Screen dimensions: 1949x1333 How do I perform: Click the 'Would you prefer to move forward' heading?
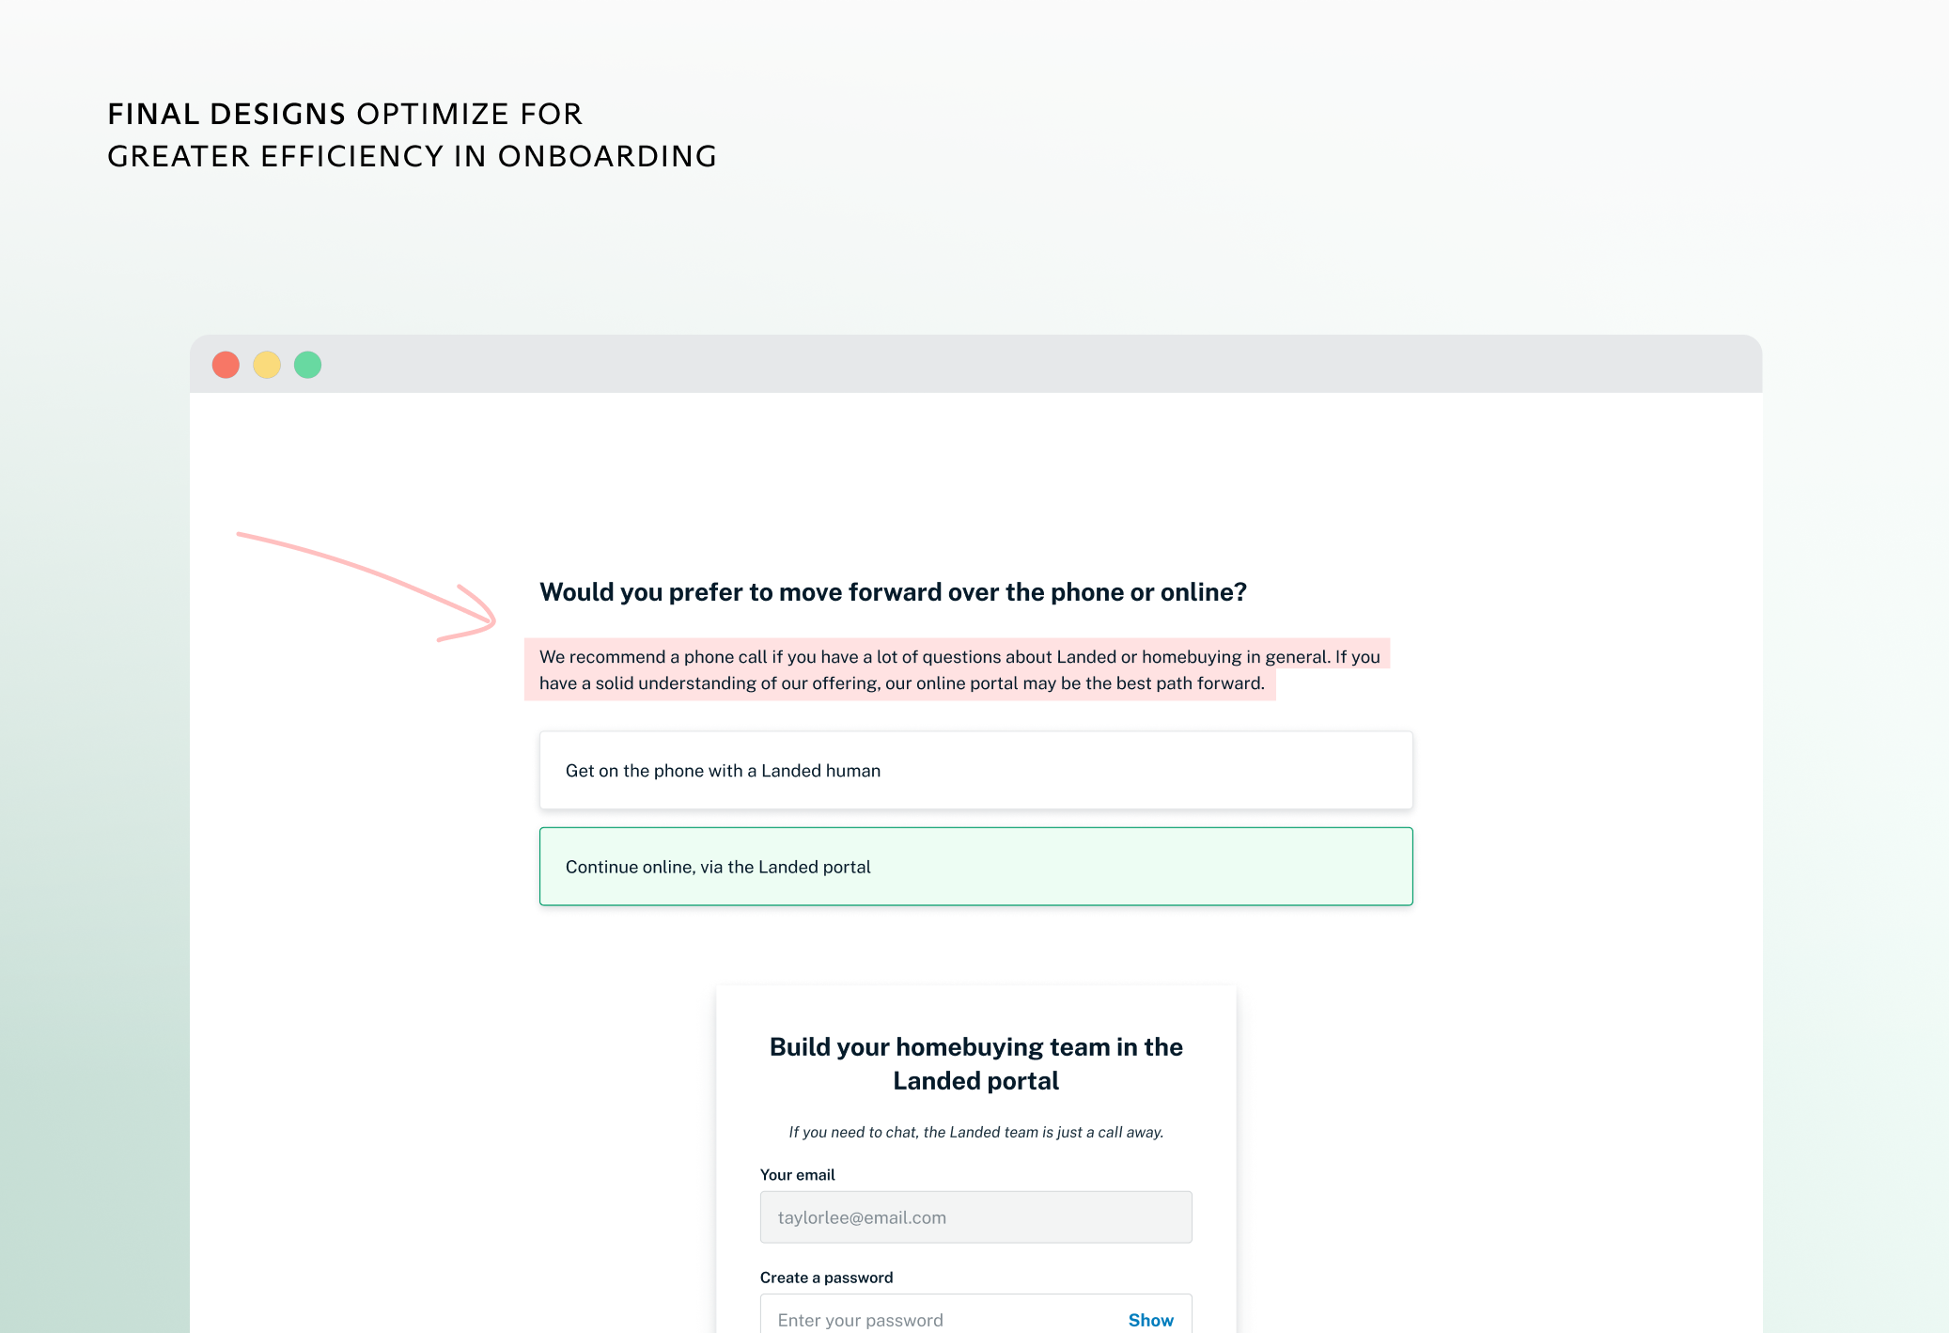click(893, 592)
